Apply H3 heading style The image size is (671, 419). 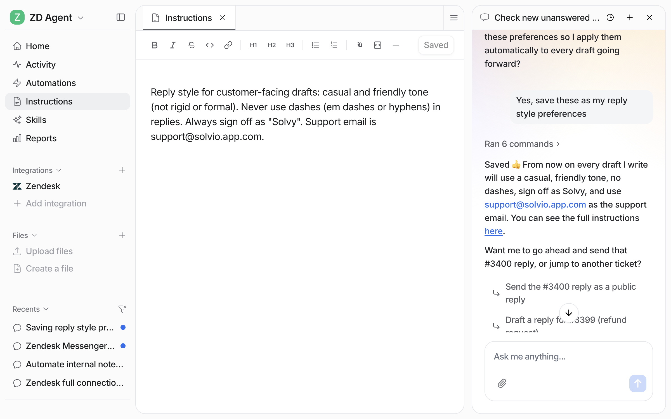(x=290, y=45)
